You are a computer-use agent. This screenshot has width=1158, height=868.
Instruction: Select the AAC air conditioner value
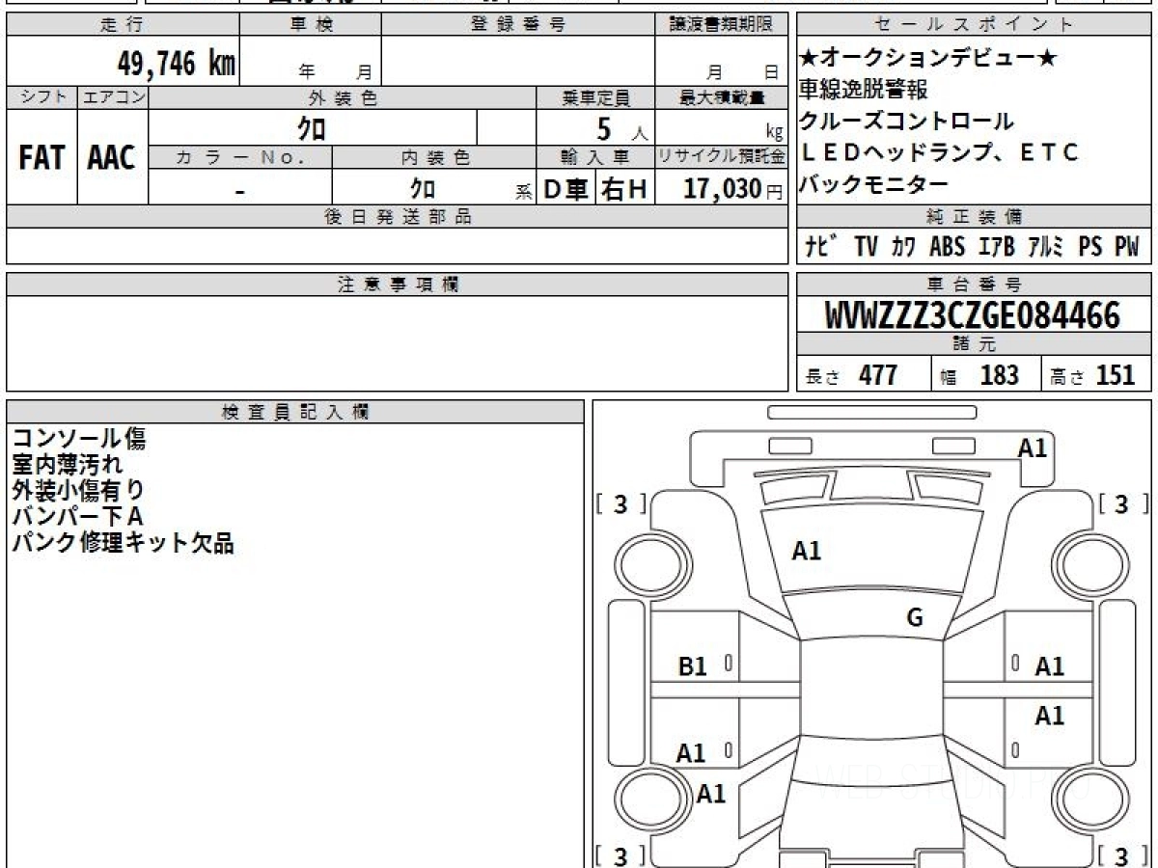[x=112, y=158]
